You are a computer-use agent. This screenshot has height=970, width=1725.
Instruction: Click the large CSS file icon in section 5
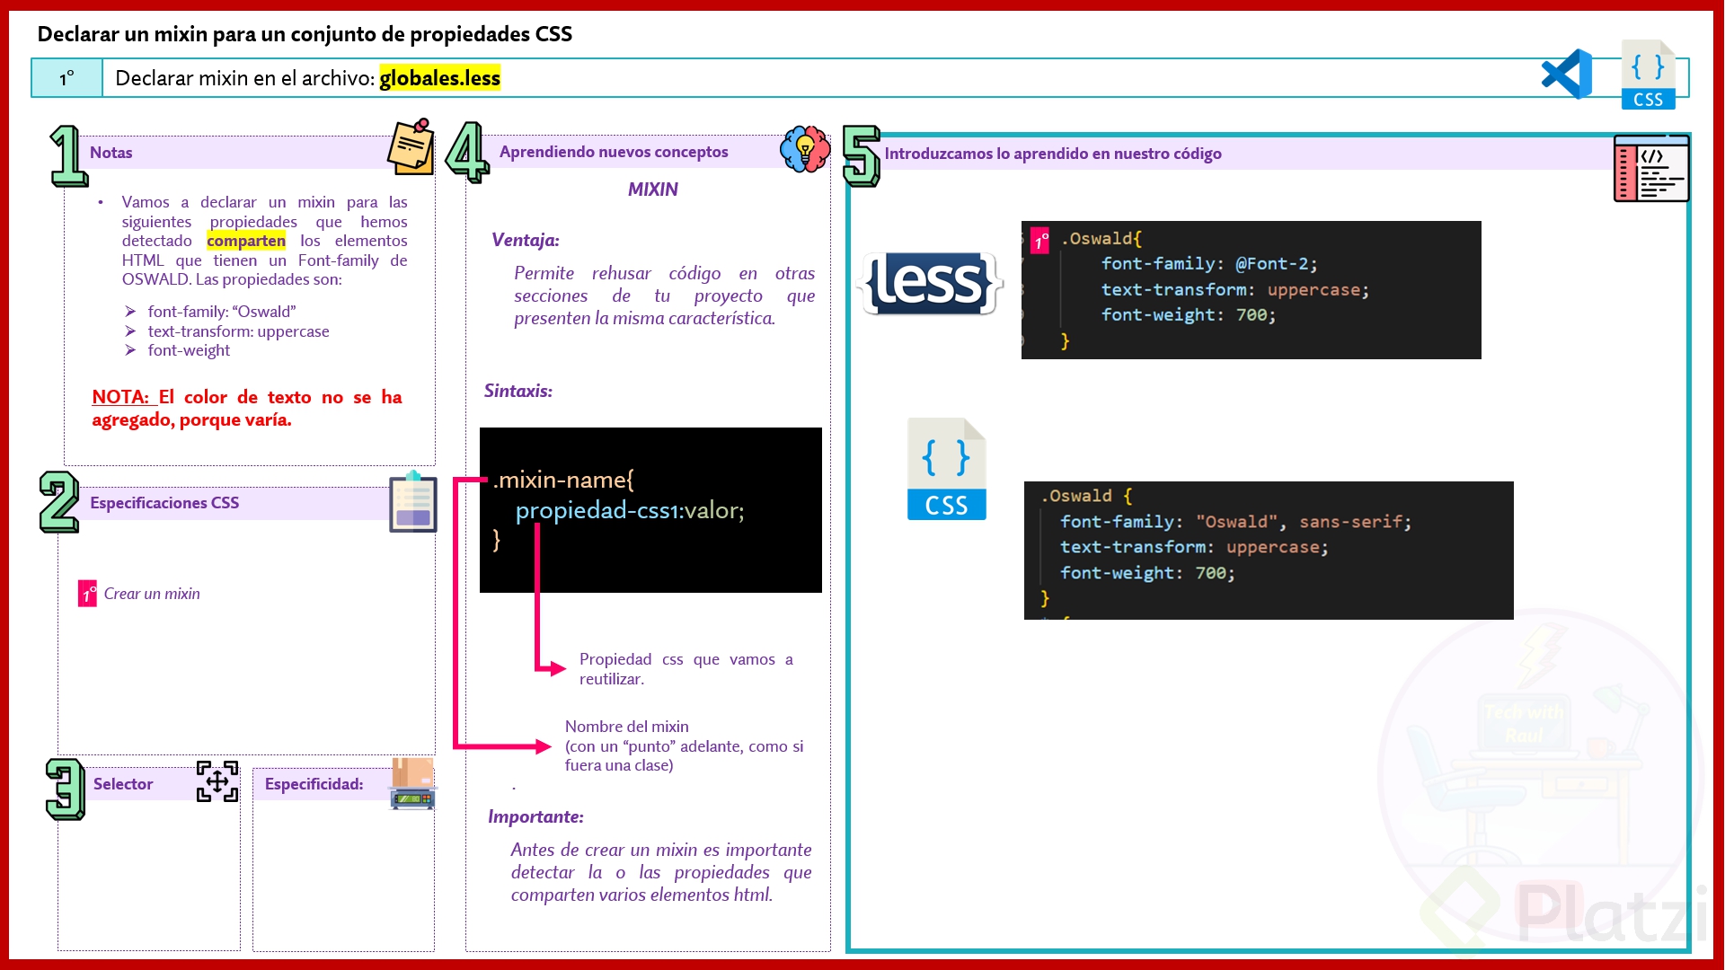946,469
